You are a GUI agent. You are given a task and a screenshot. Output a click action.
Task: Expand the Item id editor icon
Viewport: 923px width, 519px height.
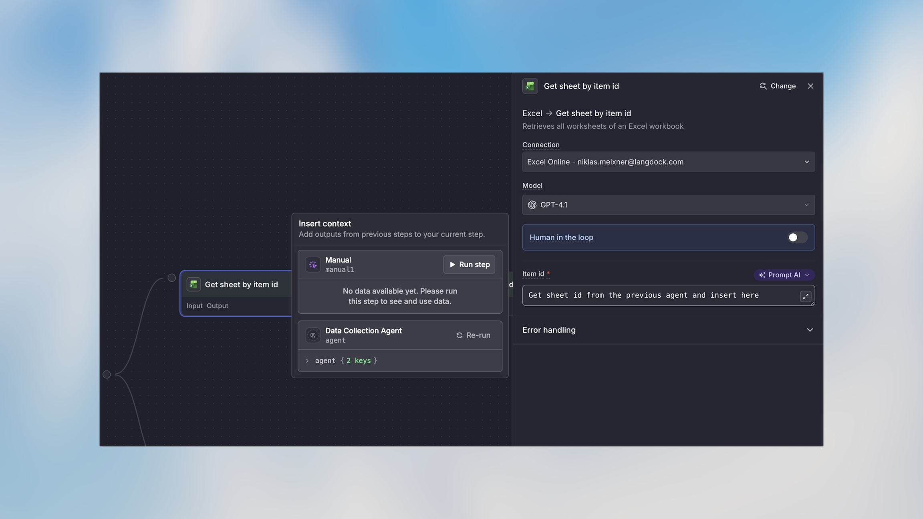[805, 297]
